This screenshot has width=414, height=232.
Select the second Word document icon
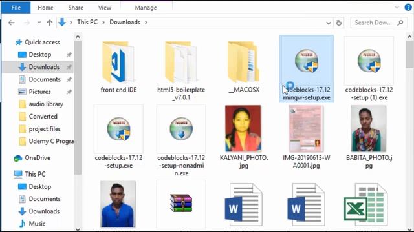click(306, 205)
